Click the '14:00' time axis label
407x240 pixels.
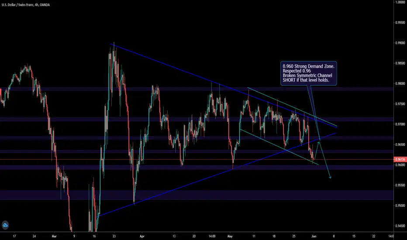point(212,236)
